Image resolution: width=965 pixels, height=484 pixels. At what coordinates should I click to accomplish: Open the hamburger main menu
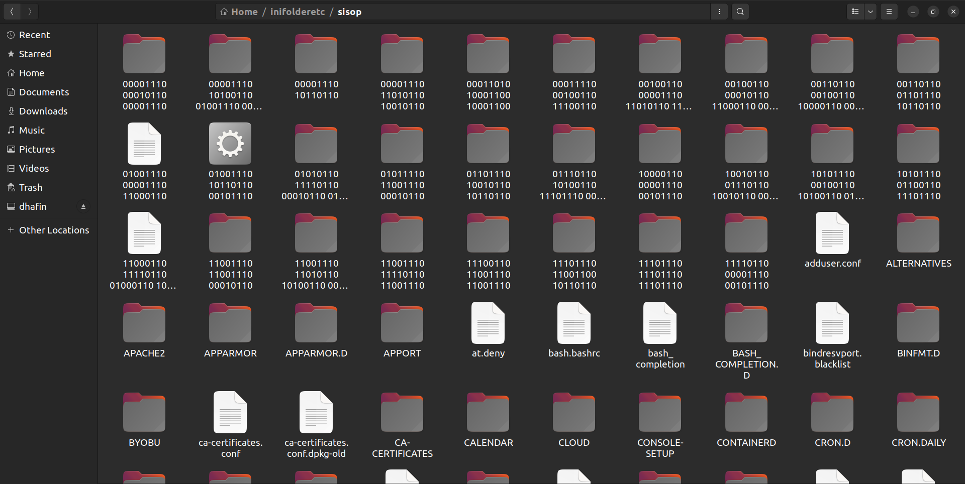(889, 12)
